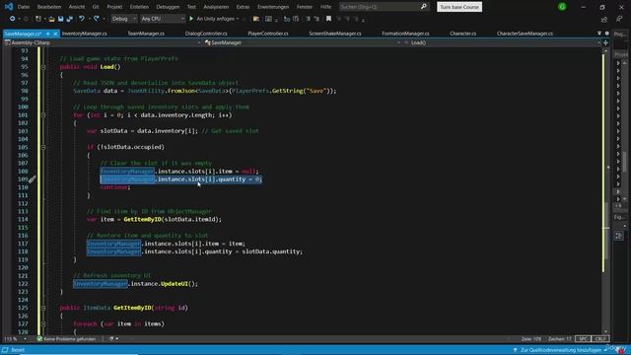Image resolution: width=631 pixels, height=355 pixels.
Task: Switch to PlayerController.cs tab
Action: (268, 34)
